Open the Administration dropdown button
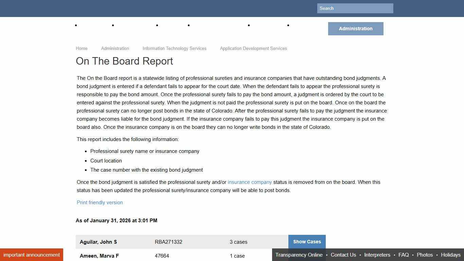Screen dimensions: 464x261 [355, 29]
